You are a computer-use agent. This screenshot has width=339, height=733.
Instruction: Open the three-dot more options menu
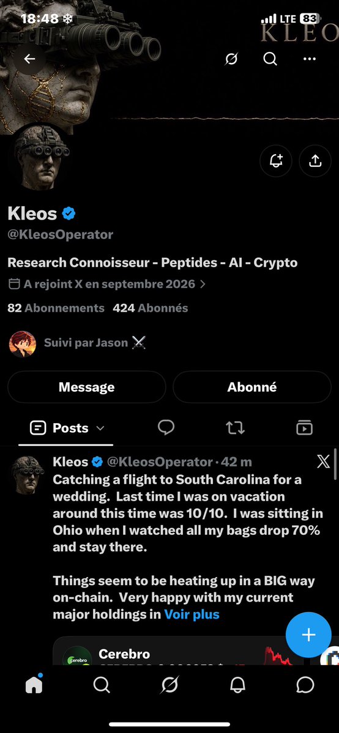[310, 59]
